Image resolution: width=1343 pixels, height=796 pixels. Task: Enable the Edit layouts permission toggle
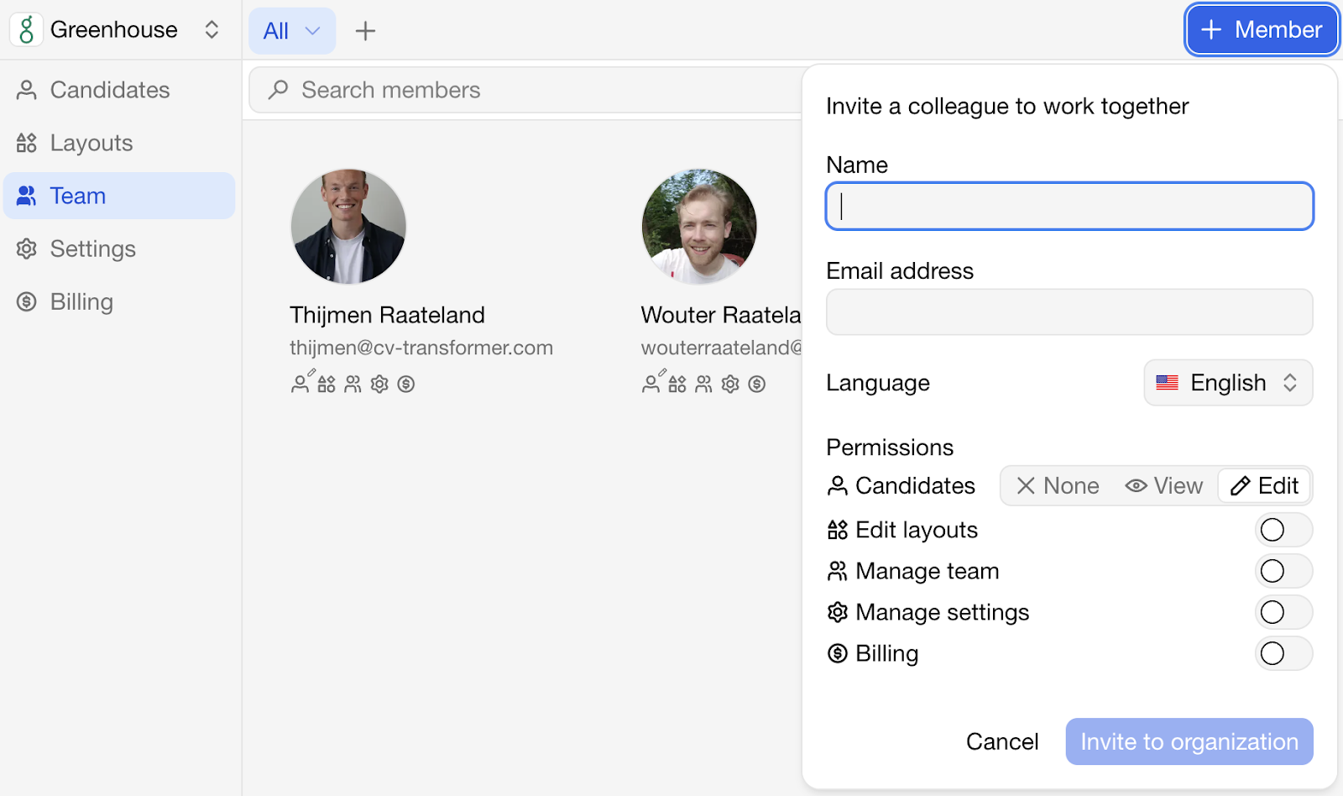[1283, 530]
